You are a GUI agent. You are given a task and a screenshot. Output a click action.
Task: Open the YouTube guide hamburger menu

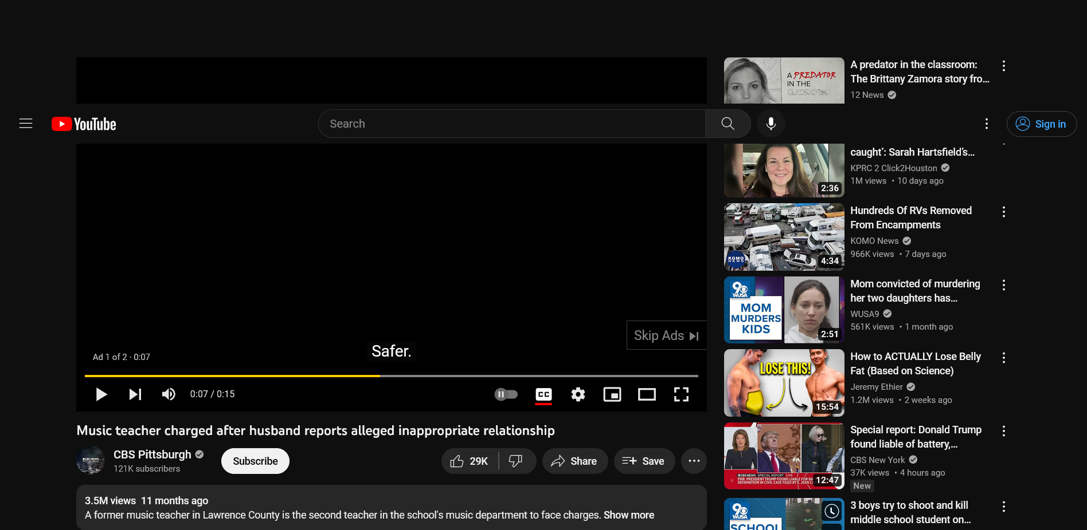tap(26, 124)
